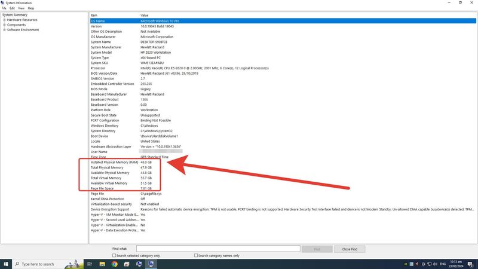Open the notification center icon
This screenshot has height=269, width=478.
470,264
